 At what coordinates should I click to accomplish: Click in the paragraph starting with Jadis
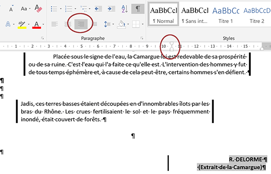click(115, 112)
